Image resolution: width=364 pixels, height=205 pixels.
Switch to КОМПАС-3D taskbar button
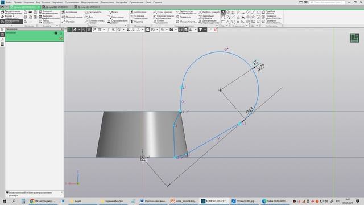(x=215, y=201)
